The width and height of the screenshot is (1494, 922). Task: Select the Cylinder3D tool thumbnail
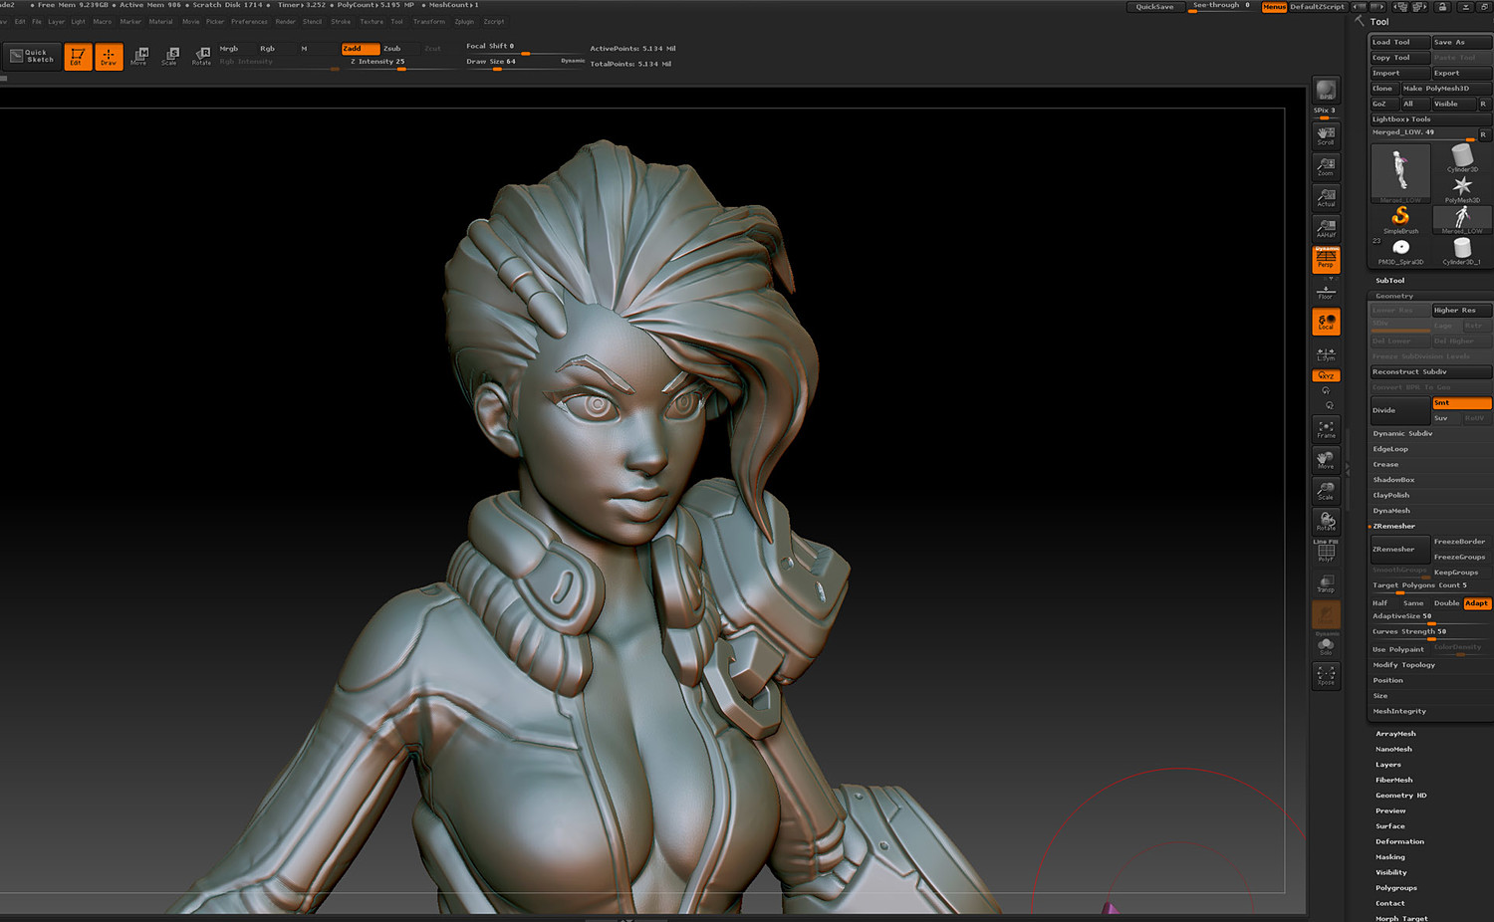tap(1462, 158)
